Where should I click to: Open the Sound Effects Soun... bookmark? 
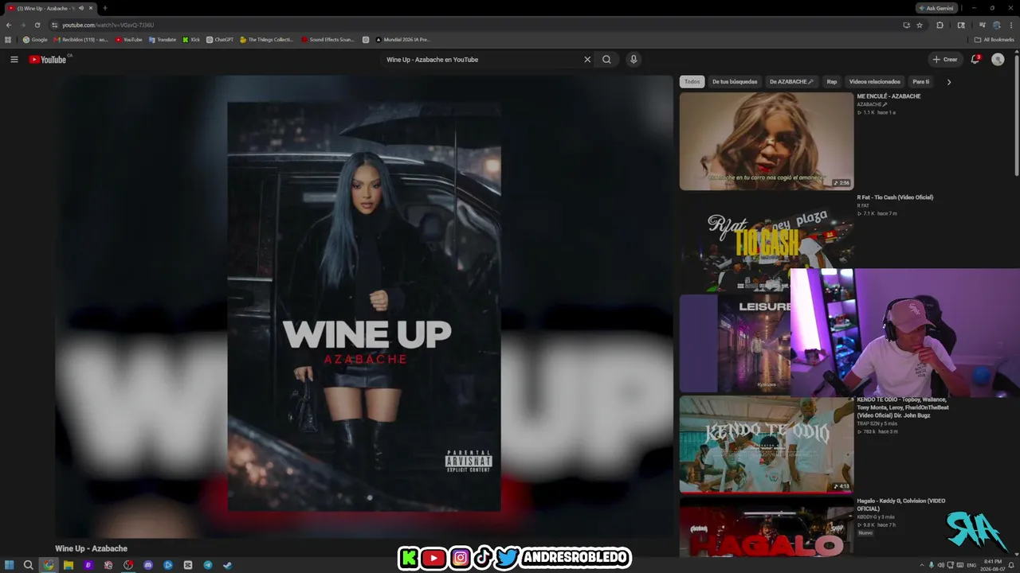pyautogui.click(x=328, y=39)
